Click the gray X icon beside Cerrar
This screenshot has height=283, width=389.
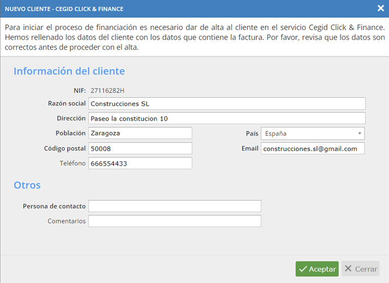[348, 268]
